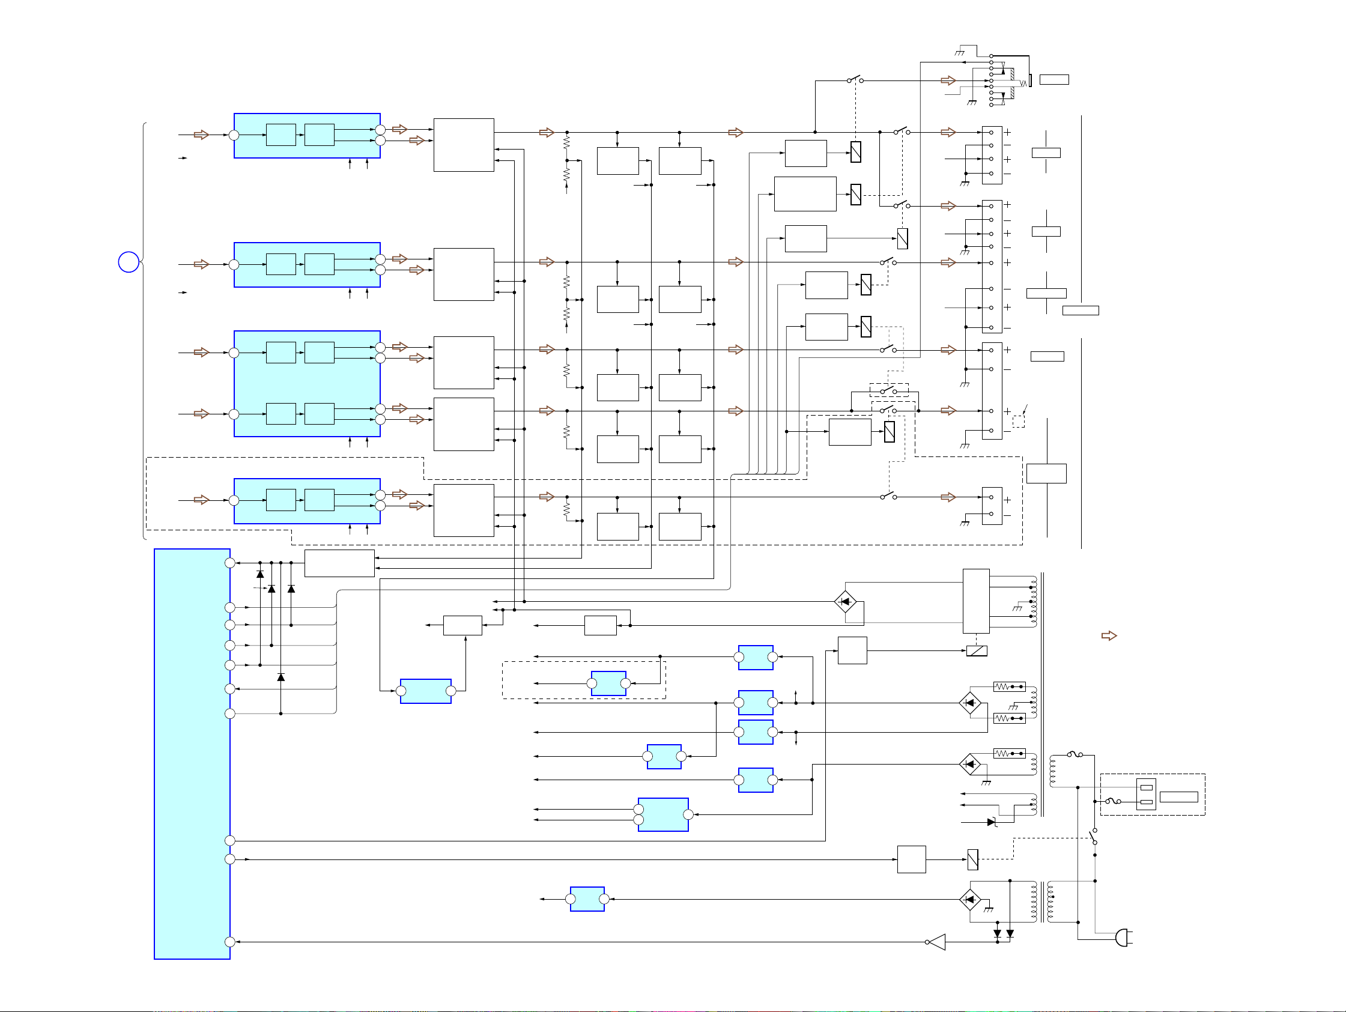Select the cyan block inside the dashed rectangle
This screenshot has width=1346, height=1012.
[608, 683]
